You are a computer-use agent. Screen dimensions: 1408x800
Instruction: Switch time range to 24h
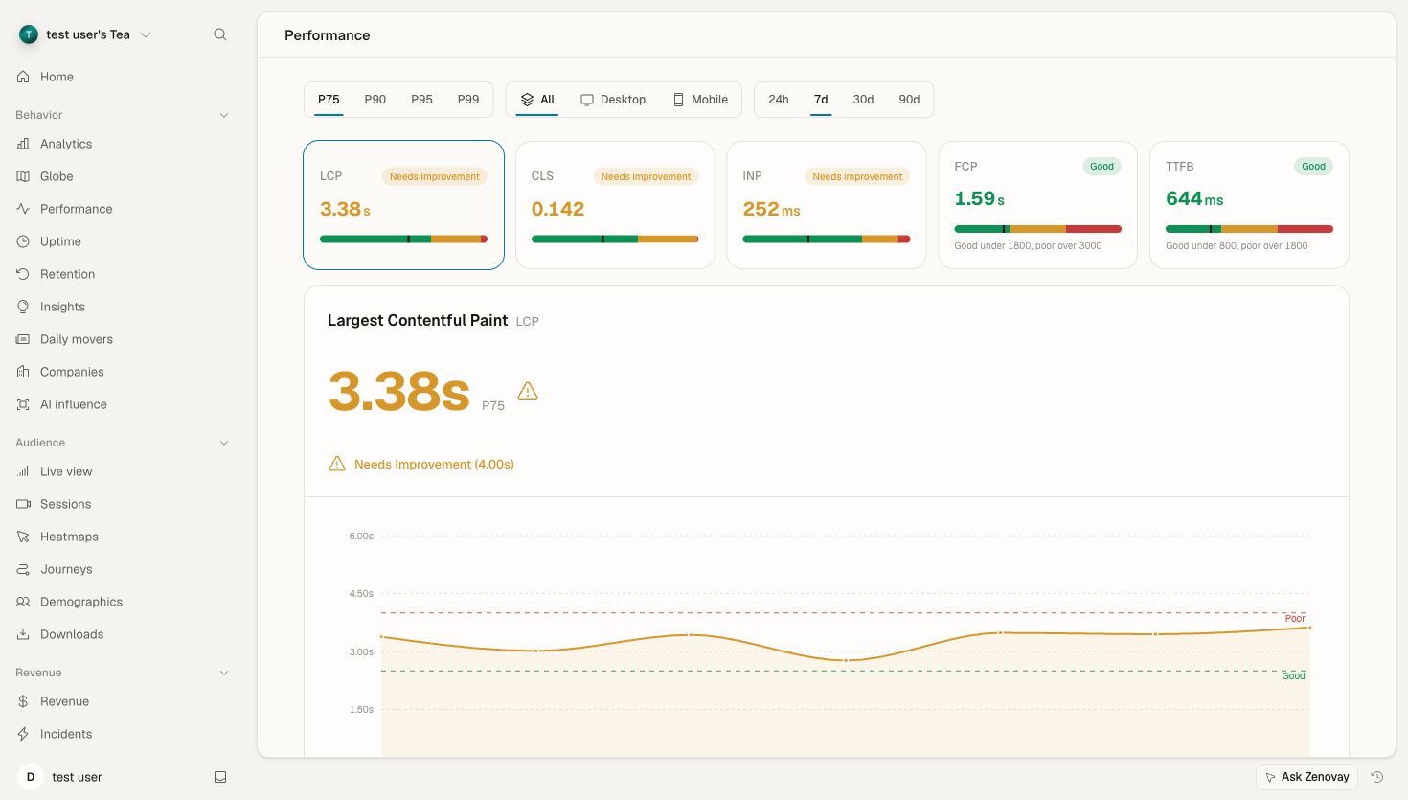pos(779,100)
